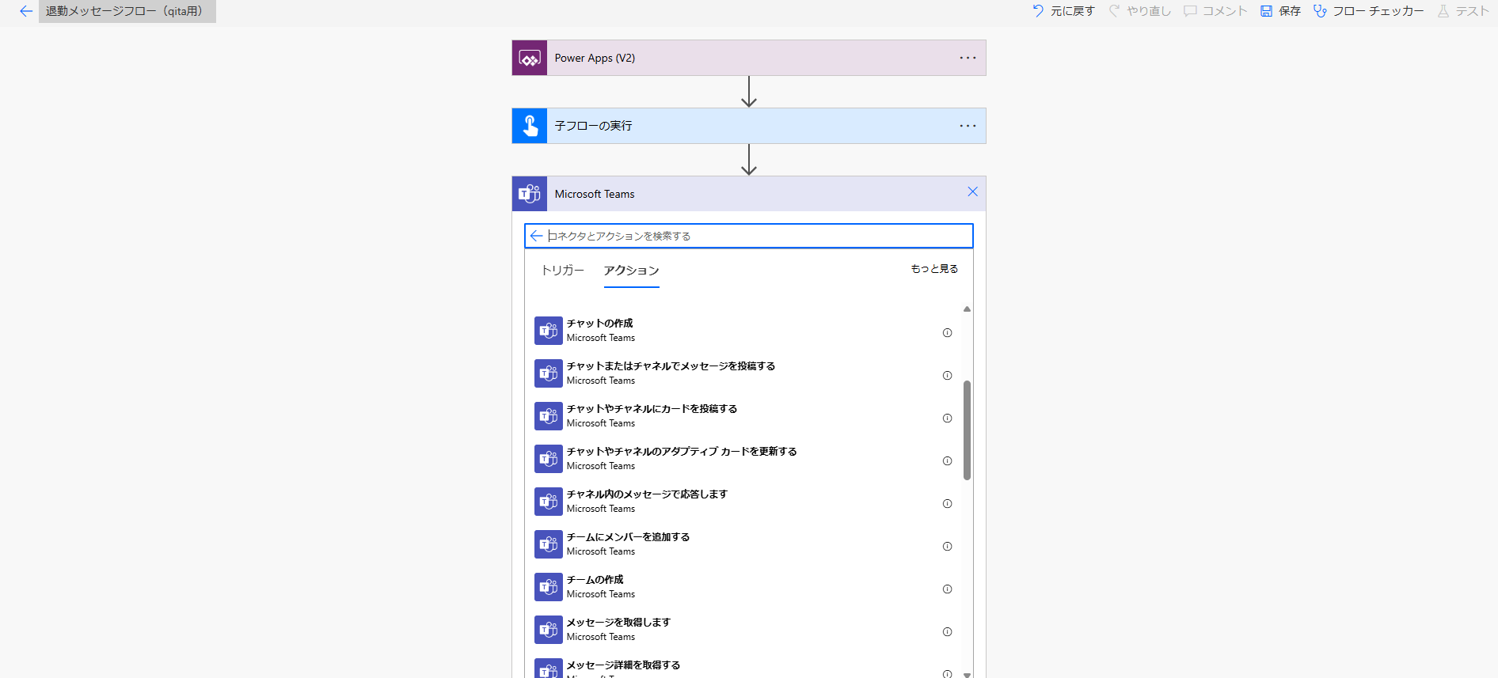Select the チャットの作成 action
Image resolution: width=1498 pixels, height=678 pixels.
click(743, 331)
